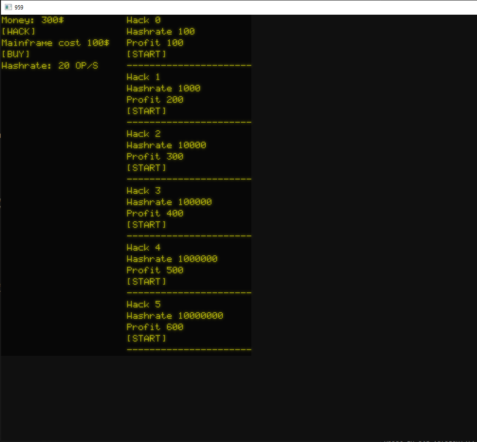Click the window title '959'
Image resolution: width=477 pixels, height=442 pixels.
19,7
